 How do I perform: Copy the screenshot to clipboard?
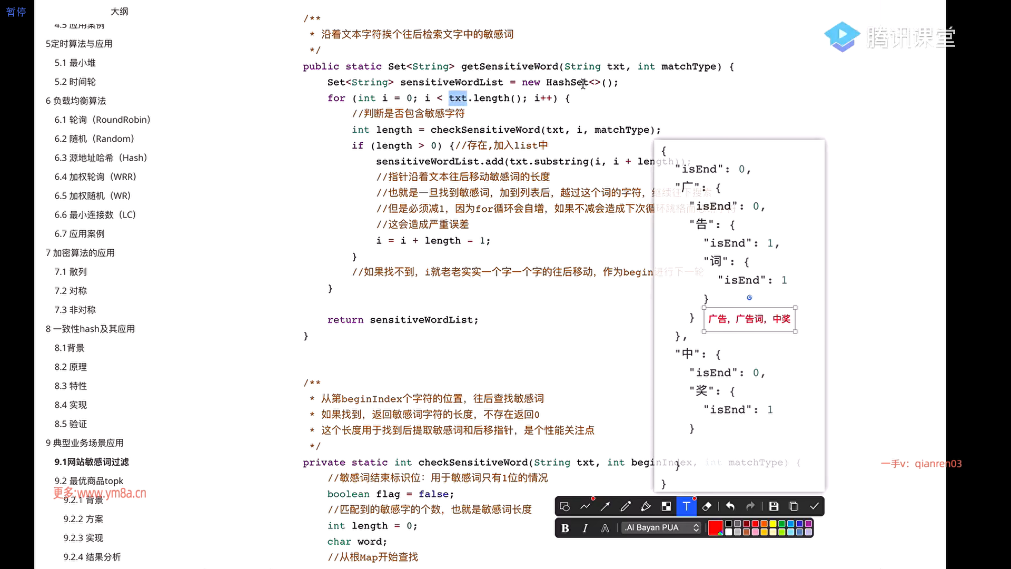click(x=794, y=506)
